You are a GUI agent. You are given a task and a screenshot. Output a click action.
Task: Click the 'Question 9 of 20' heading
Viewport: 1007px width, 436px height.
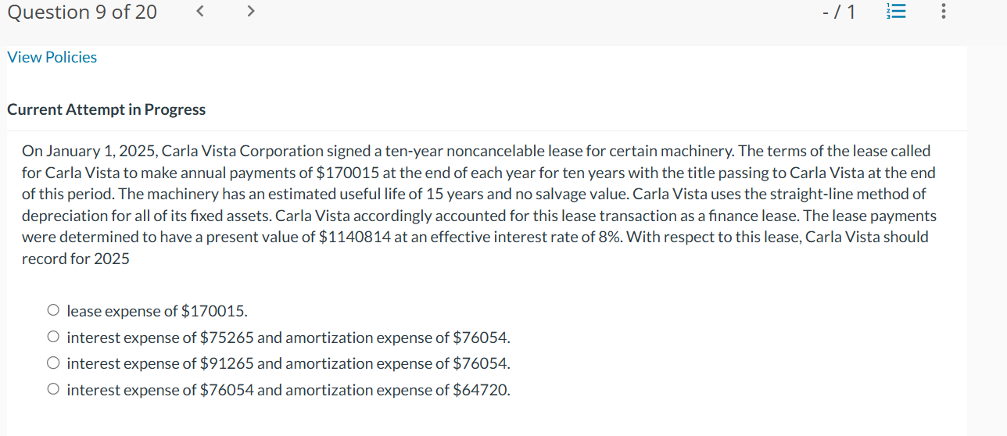point(82,13)
